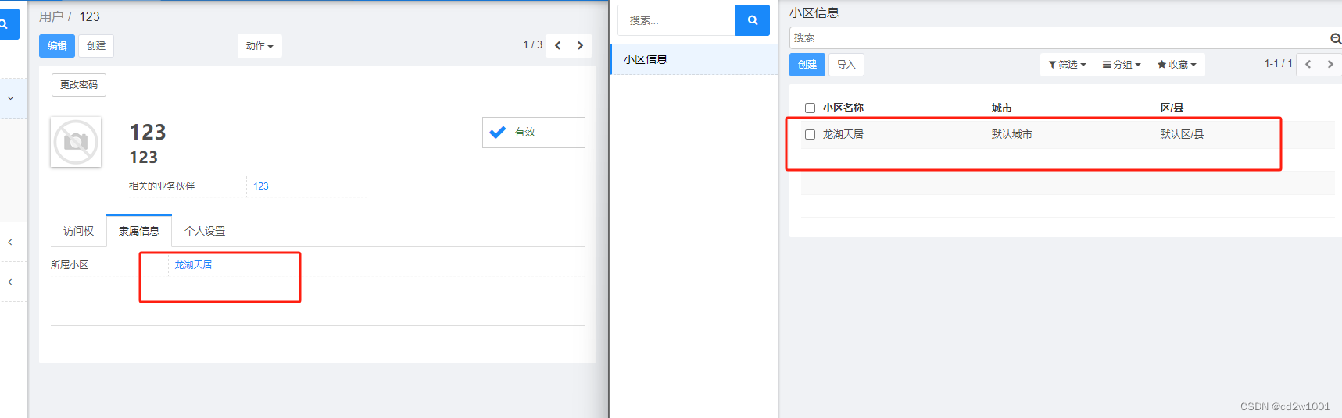This screenshot has width=1342, height=418.
Task: Click the user avatar placeholder image
Action: pyautogui.click(x=76, y=142)
